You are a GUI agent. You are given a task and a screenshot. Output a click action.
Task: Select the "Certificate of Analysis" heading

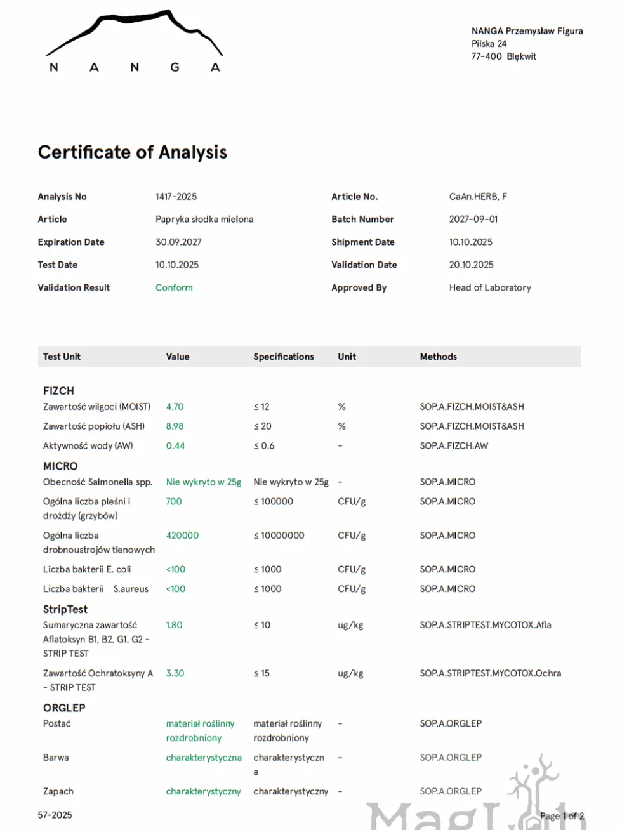click(133, 152)
